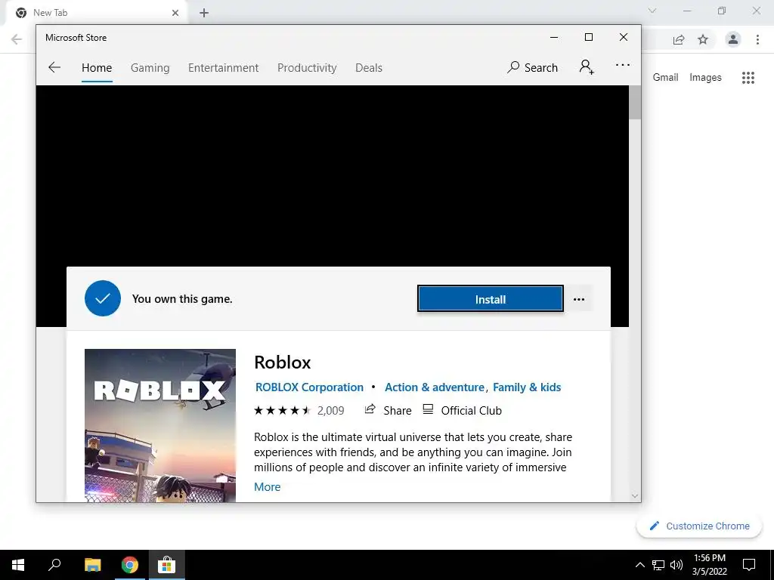Click the Roblox title text
774x580 pixels.
tap(283, 362)
